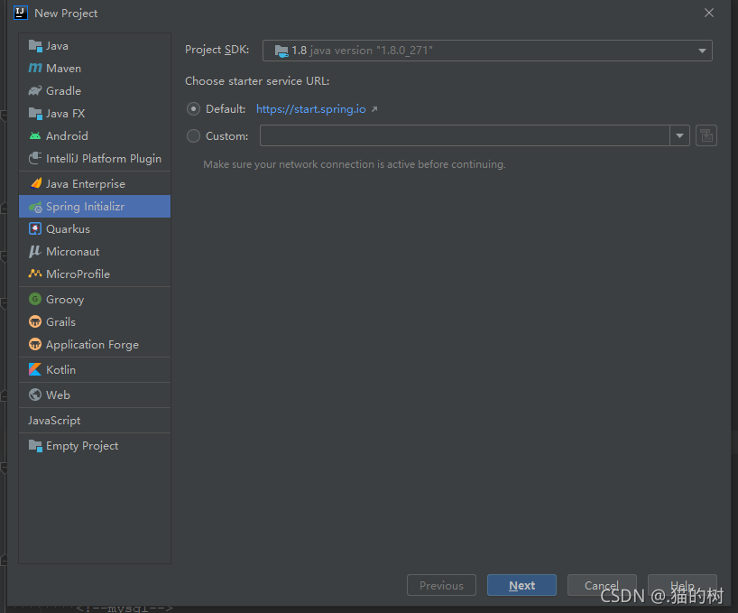Screen dimensions: 738x613
Task: Click the Groovy green G icon
Action: coord(35,299)
